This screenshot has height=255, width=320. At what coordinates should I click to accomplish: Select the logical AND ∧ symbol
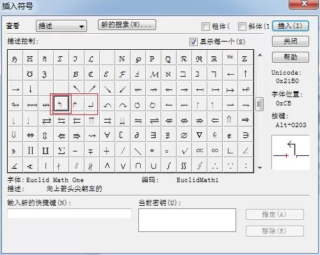click(108, 166)
